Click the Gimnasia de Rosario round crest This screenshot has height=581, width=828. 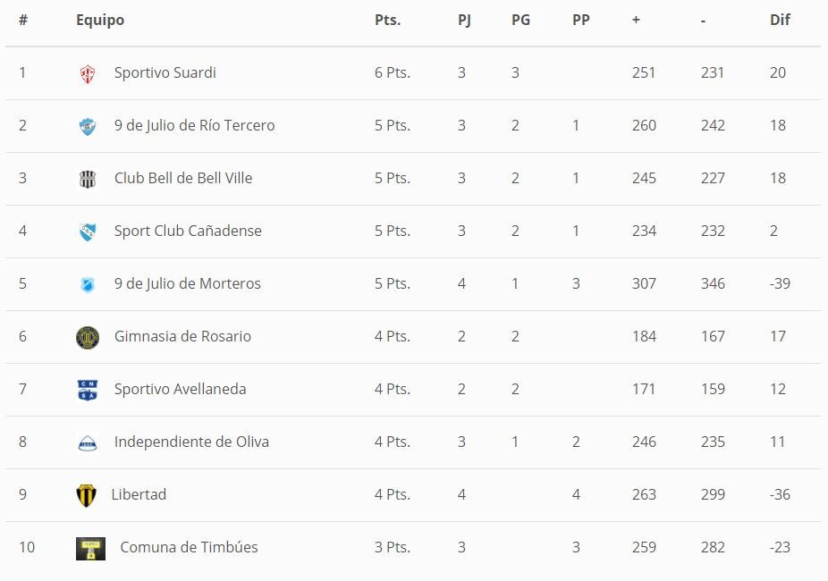coord(88,337)
